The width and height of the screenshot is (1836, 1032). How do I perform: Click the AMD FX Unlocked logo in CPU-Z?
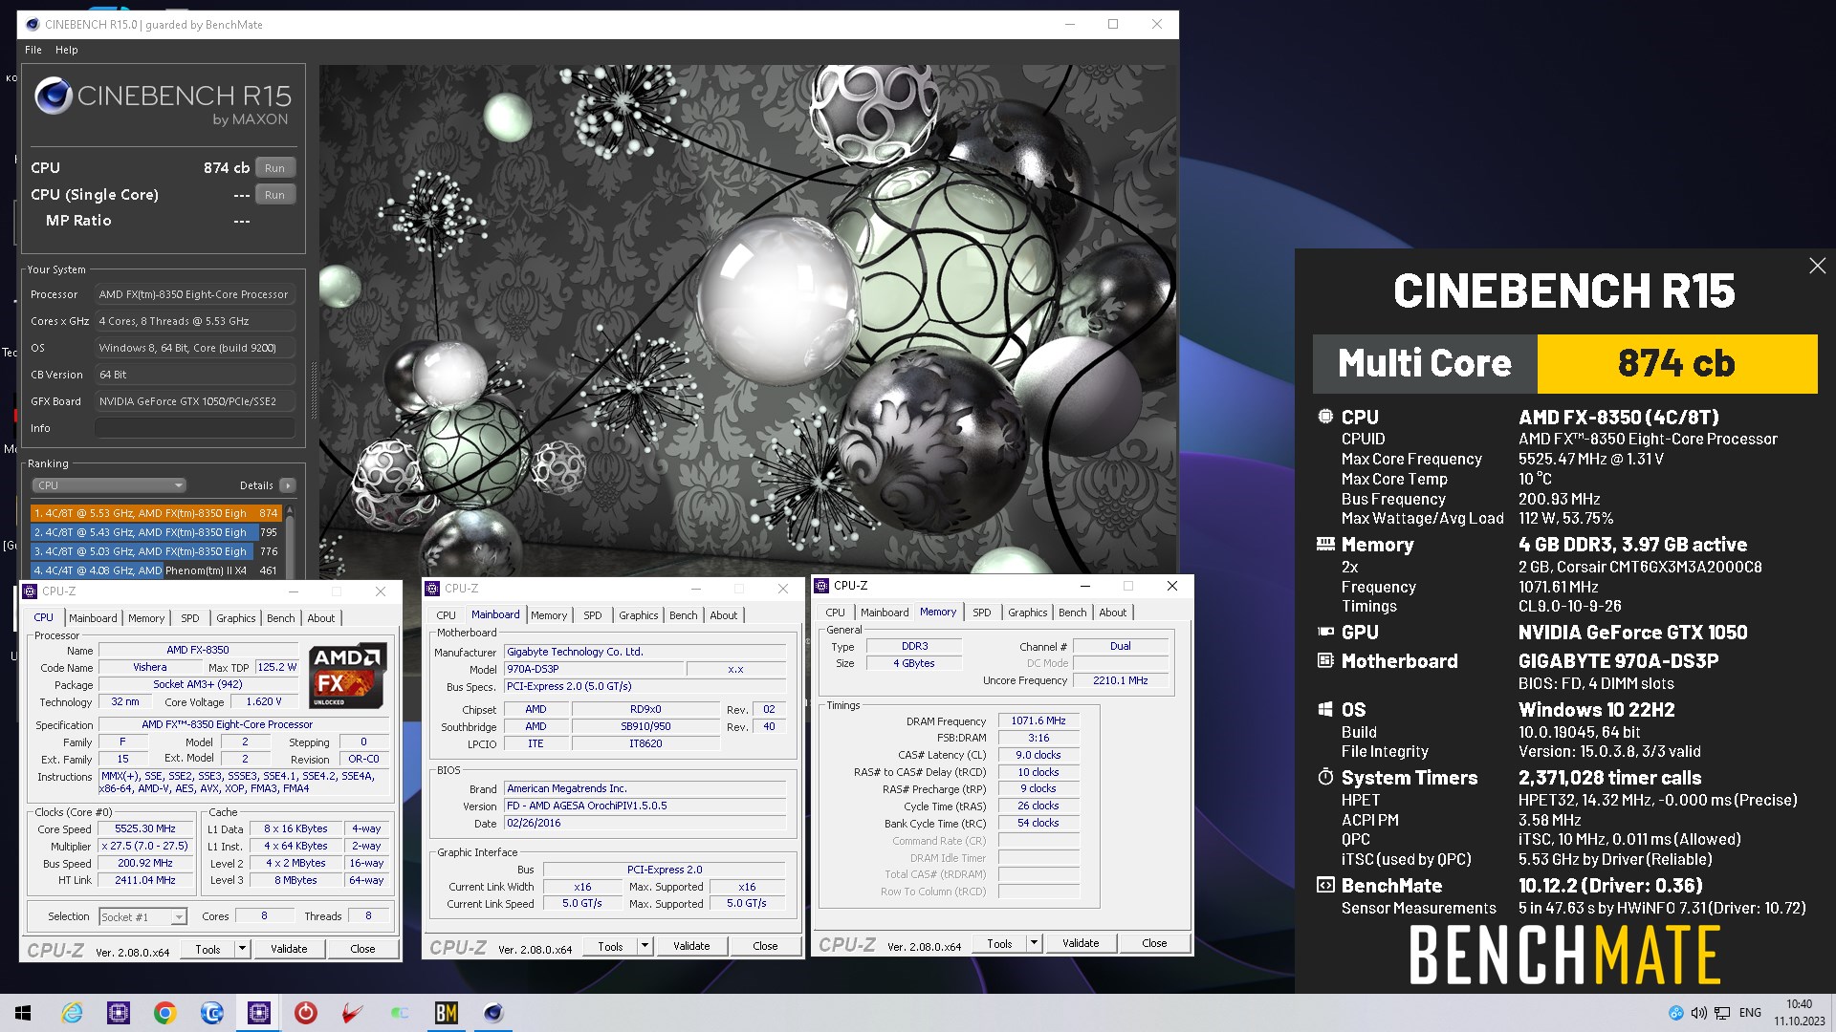point(348,675)
